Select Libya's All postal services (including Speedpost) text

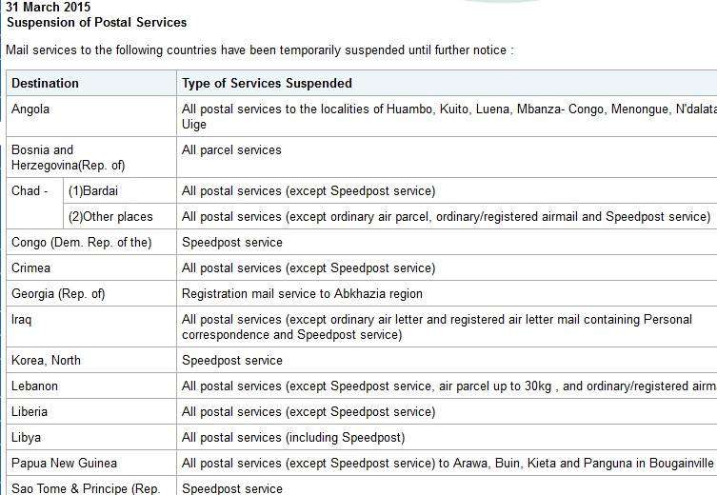[x=293, y=438]
